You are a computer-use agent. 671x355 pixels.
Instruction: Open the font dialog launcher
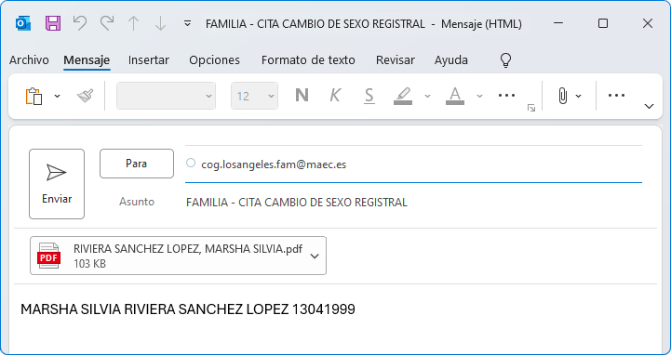point(531,108)
